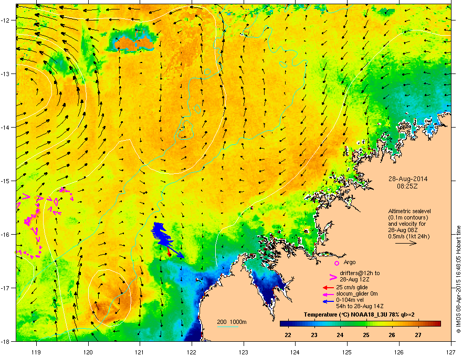This screenshot has height=357, width=462.
Task: Click the 'drifters@12h to' legend label
Action: 360,274
